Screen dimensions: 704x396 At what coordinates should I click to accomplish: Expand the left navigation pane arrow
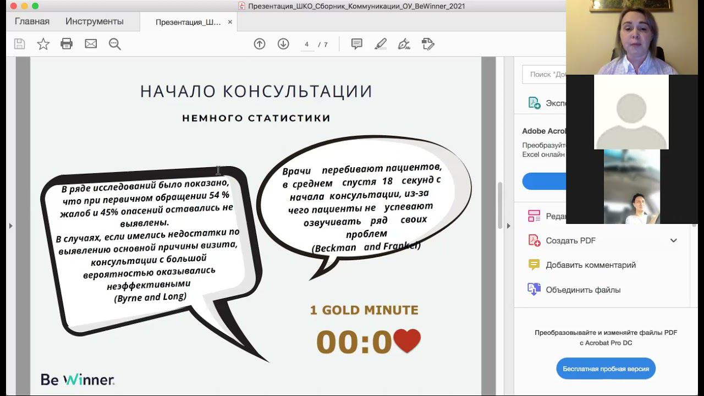10,226
